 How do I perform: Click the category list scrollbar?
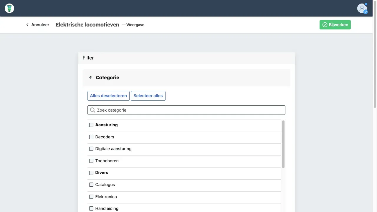[283, 144]
